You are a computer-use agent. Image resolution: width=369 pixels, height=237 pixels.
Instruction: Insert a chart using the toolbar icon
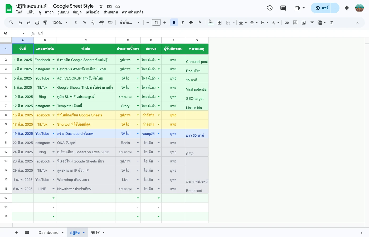[303, 22]
